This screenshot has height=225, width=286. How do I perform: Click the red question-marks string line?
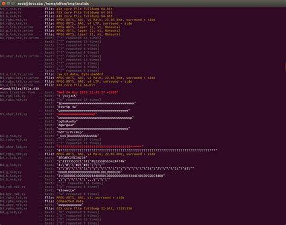point(100,147)
